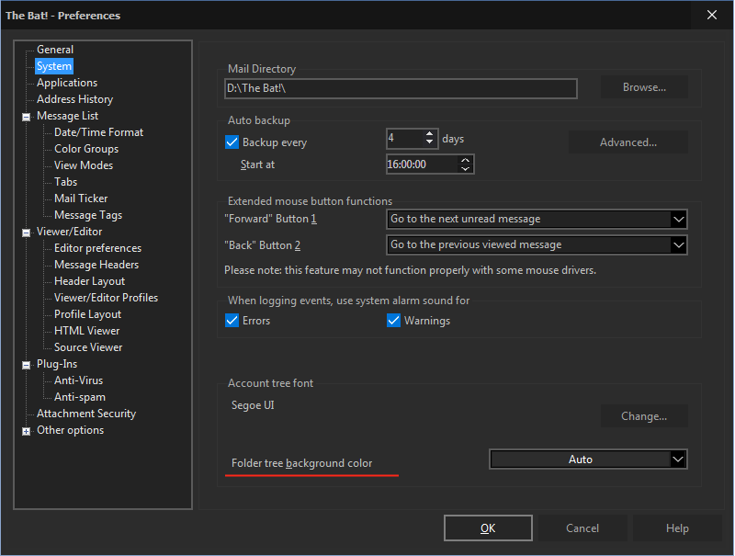Confirm preferences with the OK button
735x556 pixels.
pos(488,528)
